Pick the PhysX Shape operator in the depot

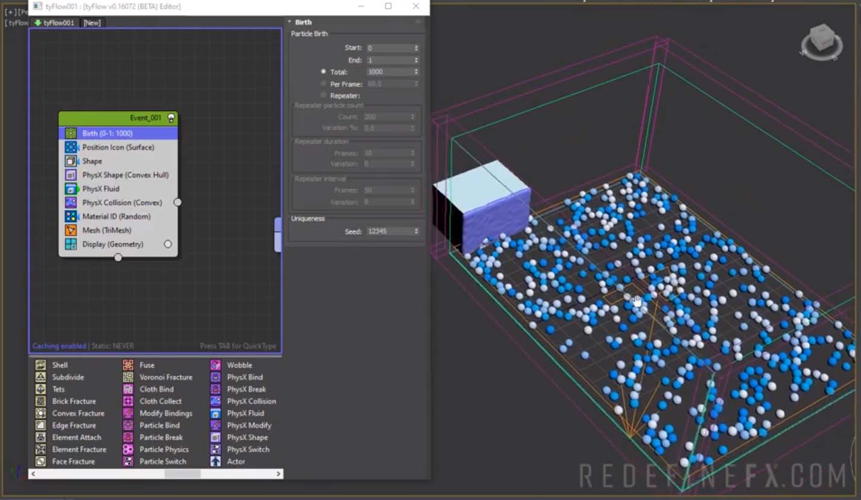pyautogui.click(x=239, y=437)
